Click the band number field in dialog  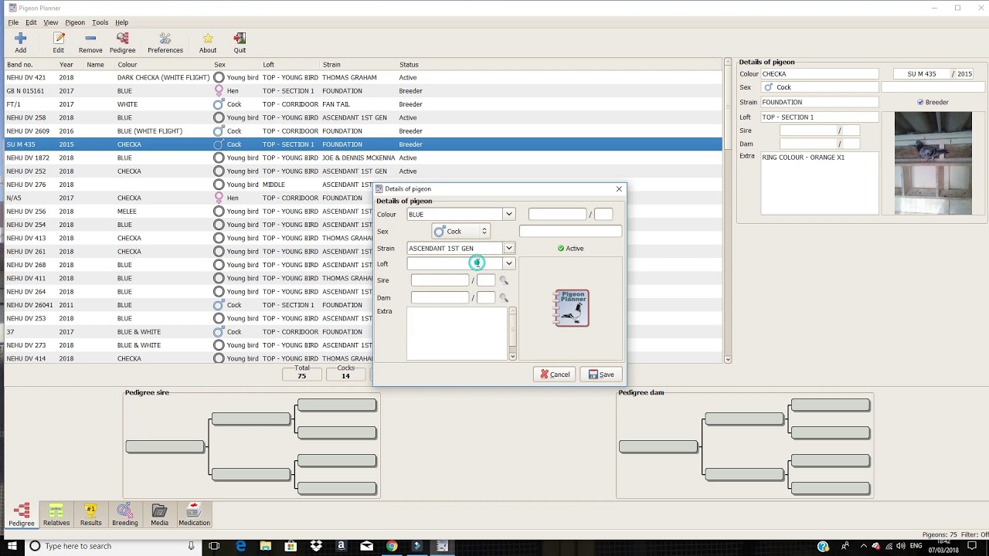point(557,215)
